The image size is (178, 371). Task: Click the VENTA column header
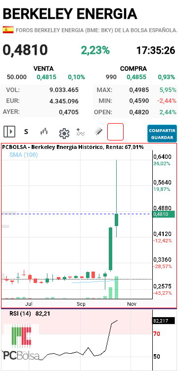[44, 69]
